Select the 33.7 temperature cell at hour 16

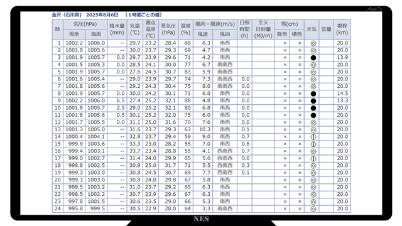click(x=135, y=151)
